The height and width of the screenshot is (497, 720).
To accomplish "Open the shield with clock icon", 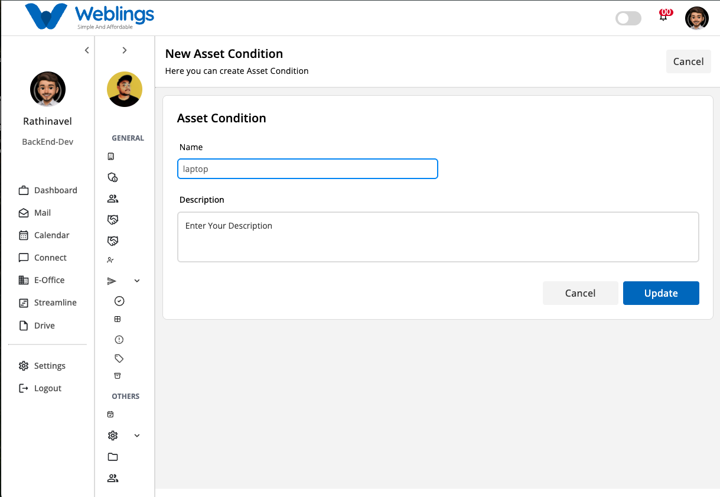I will [x=112, y=177].
